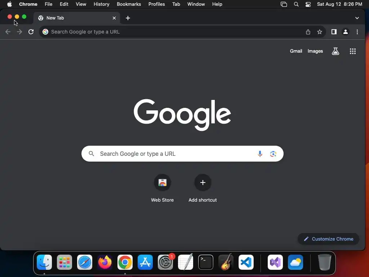Open Chrome's three-dot menu
The image size is (369, 277).
[x=357, y=32]
